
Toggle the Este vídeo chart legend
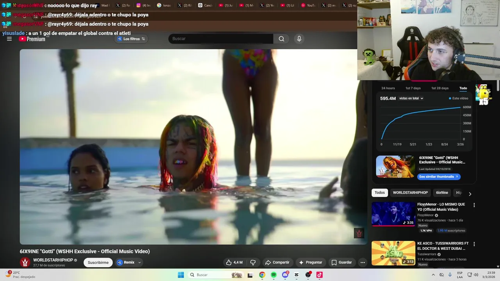point(459,98)
